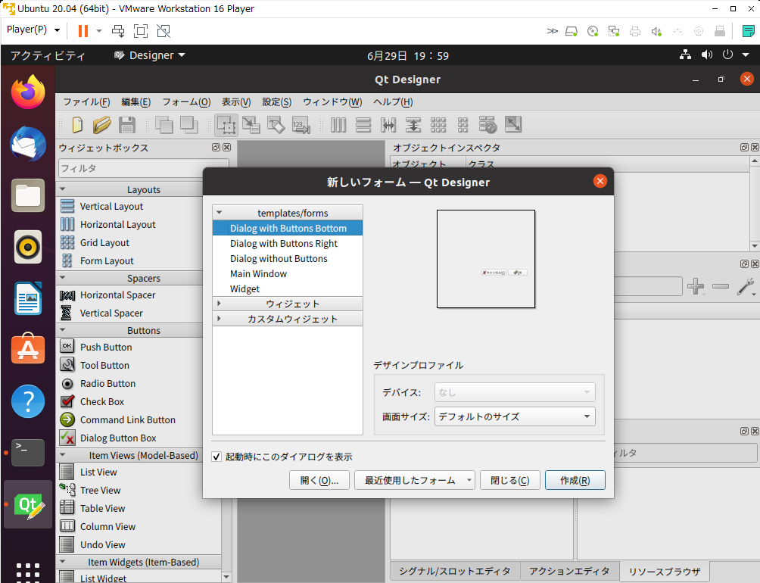Screen dimensions: 760x583
Task: Click the Adjust Size toolbar icon
Action: pyautogui.click(x=512, y=125)
